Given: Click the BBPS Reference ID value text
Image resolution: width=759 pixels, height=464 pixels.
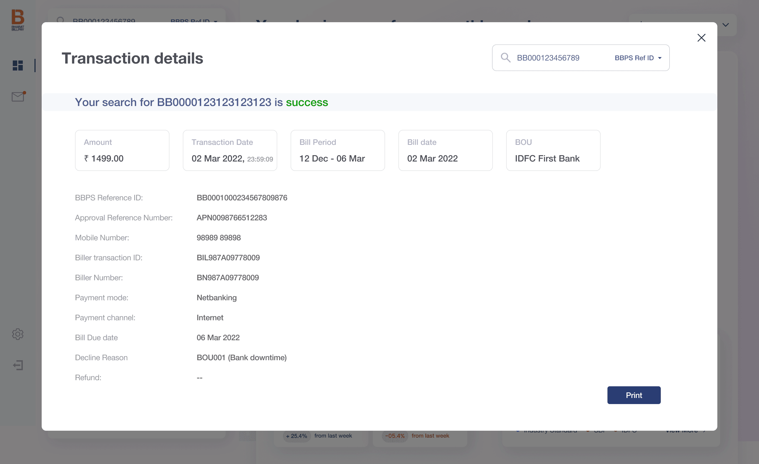Looking at the screenshot, I should [x=242, y=198].
